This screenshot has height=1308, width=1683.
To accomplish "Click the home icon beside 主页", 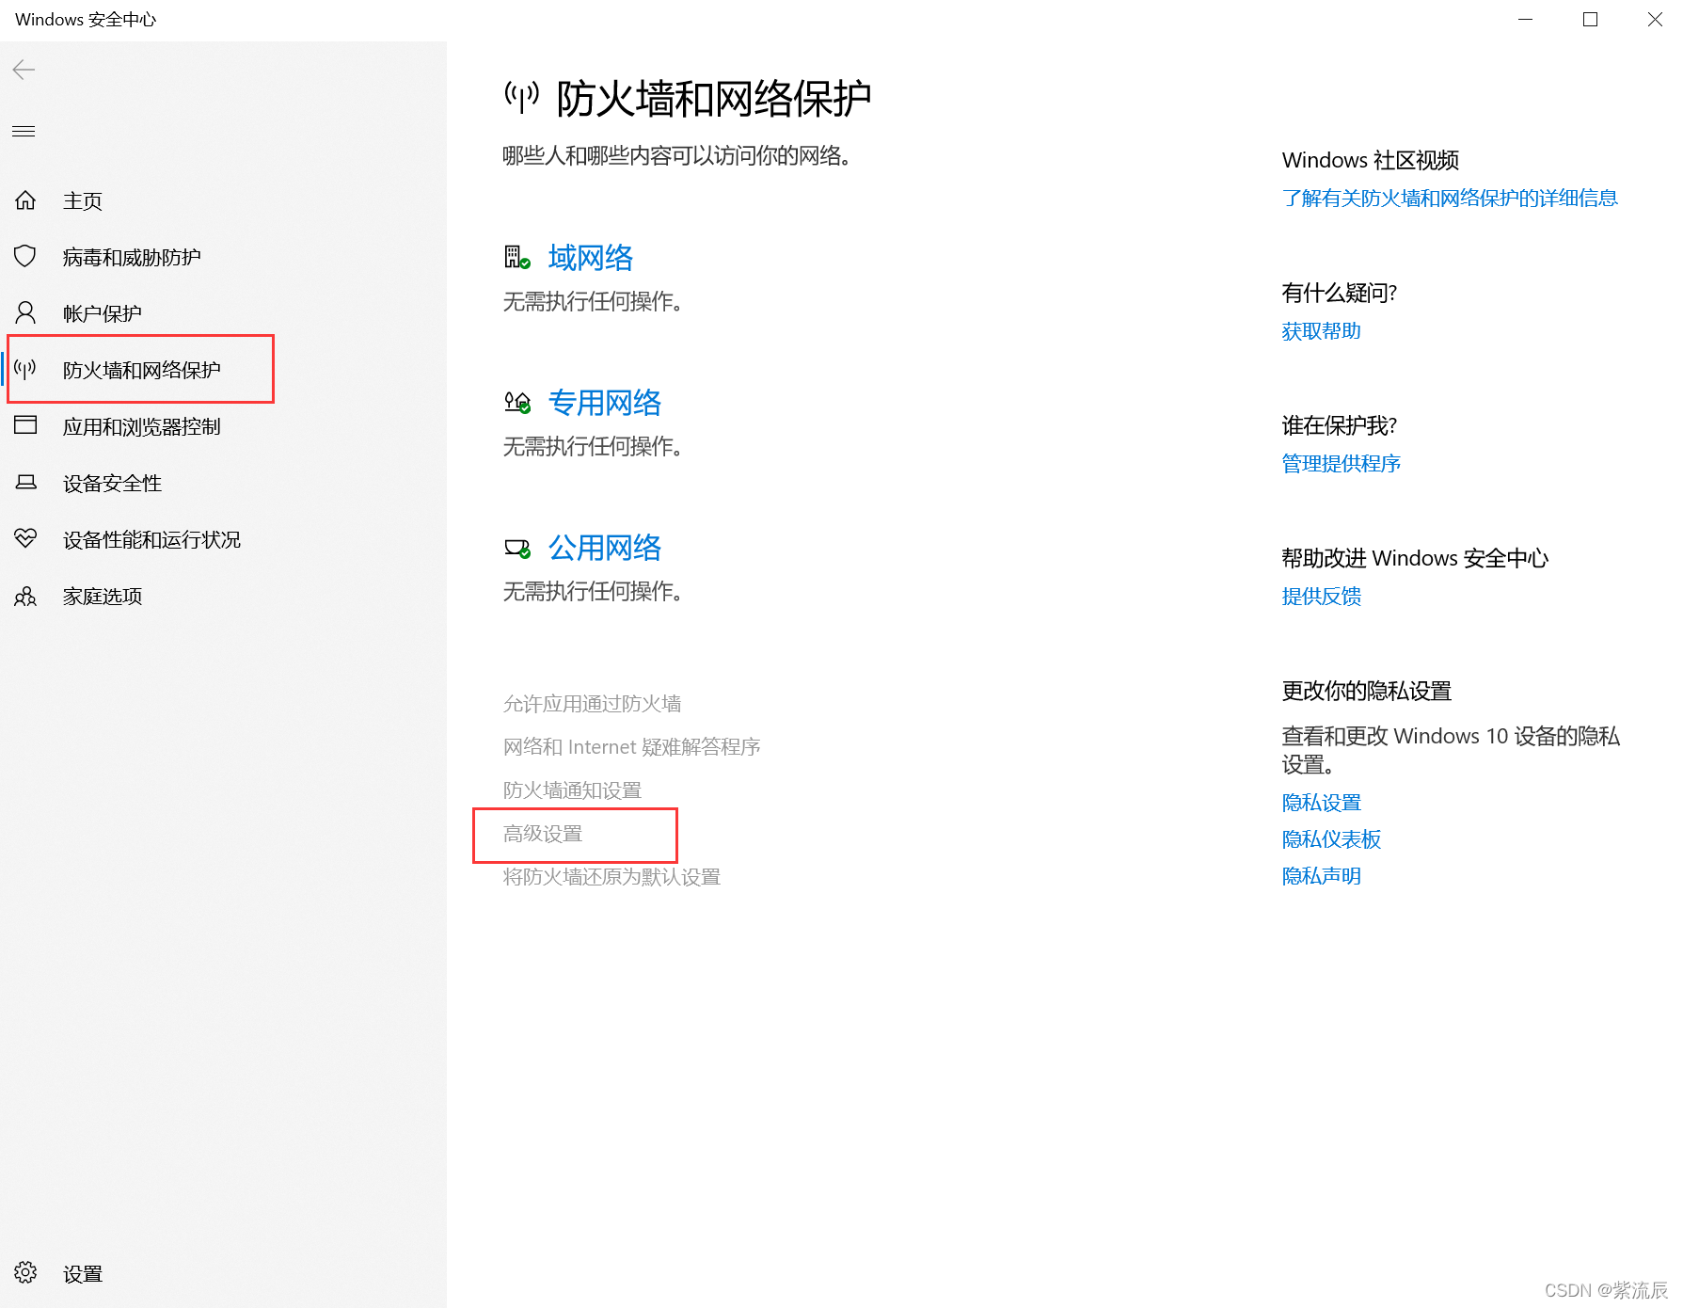I will [25, 199].
